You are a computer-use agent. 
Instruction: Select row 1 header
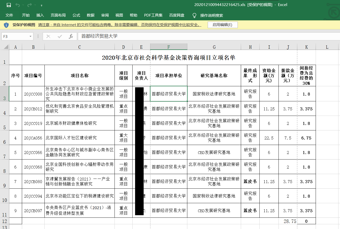5,57
